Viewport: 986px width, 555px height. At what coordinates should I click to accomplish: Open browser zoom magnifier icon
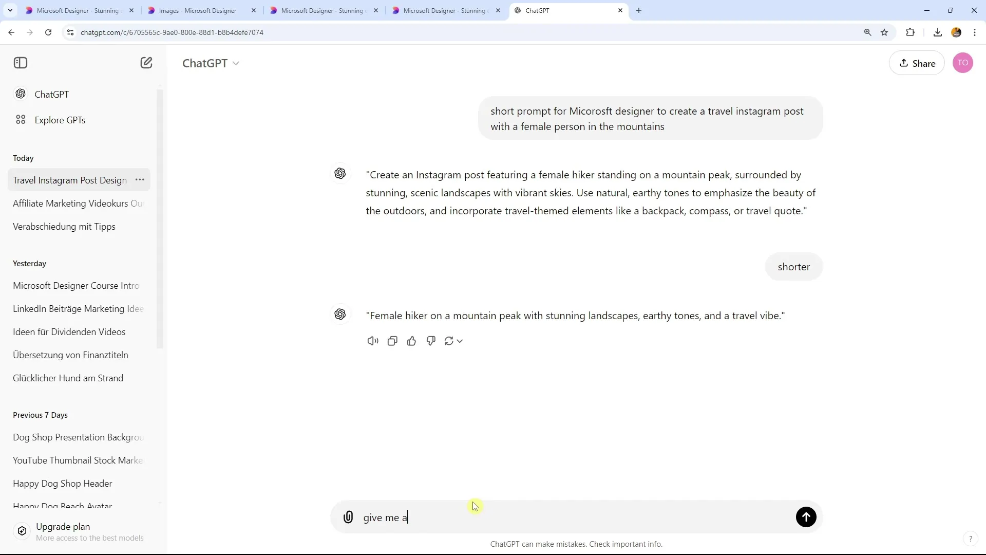(868, 32)
